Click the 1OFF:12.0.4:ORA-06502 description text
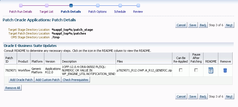238x107 pixels. click(x=89, y=70)
